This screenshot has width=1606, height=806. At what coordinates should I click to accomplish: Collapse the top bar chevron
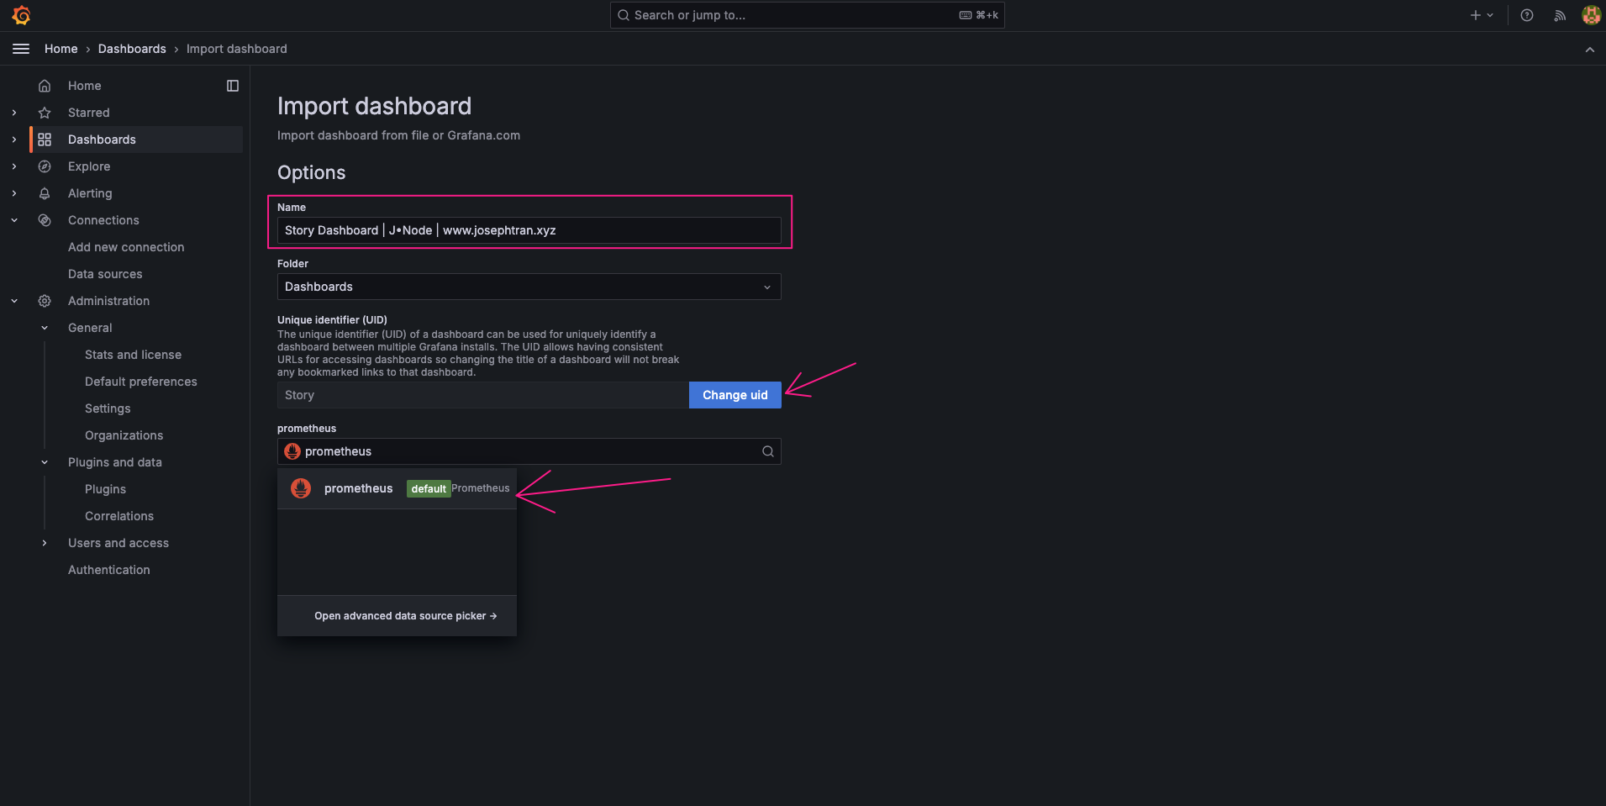tap(1590, 50)
